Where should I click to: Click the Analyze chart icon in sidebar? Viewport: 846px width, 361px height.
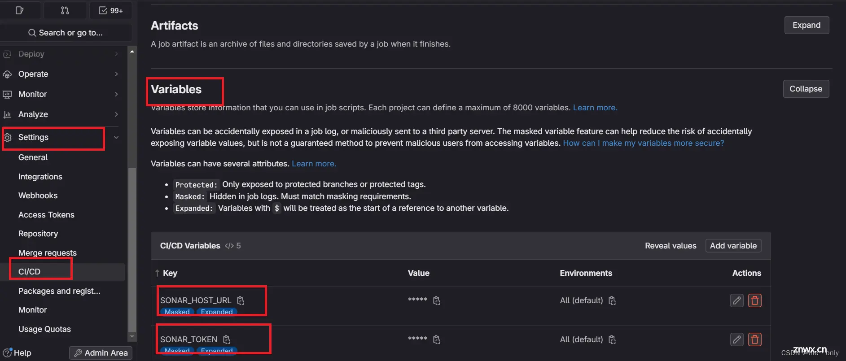pos(7,114)
